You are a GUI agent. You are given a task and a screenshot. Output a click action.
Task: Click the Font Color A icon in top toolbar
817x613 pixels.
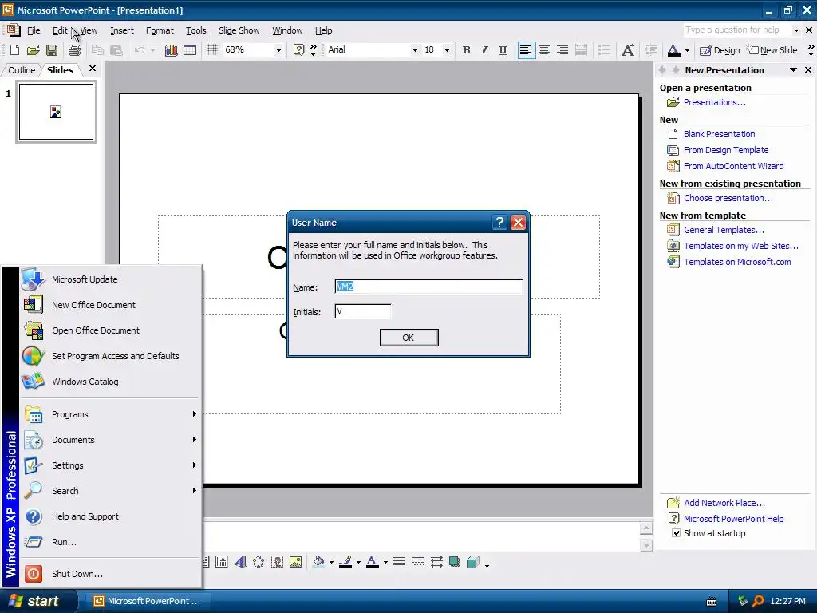(673, 50)
